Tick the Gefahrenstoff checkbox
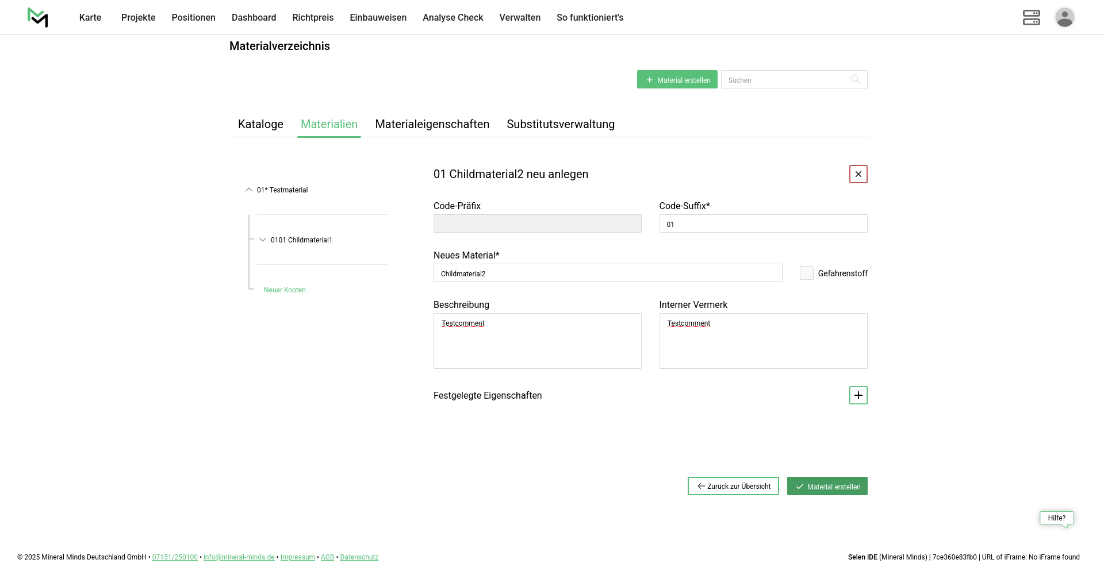1104x571 pixels. coord(806,273)
